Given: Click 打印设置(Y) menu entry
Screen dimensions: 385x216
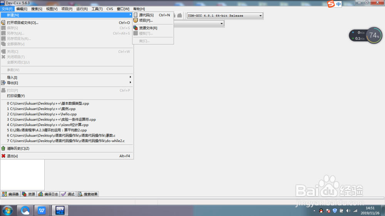Looking at the screenshot, I should (x=67, y=96).
